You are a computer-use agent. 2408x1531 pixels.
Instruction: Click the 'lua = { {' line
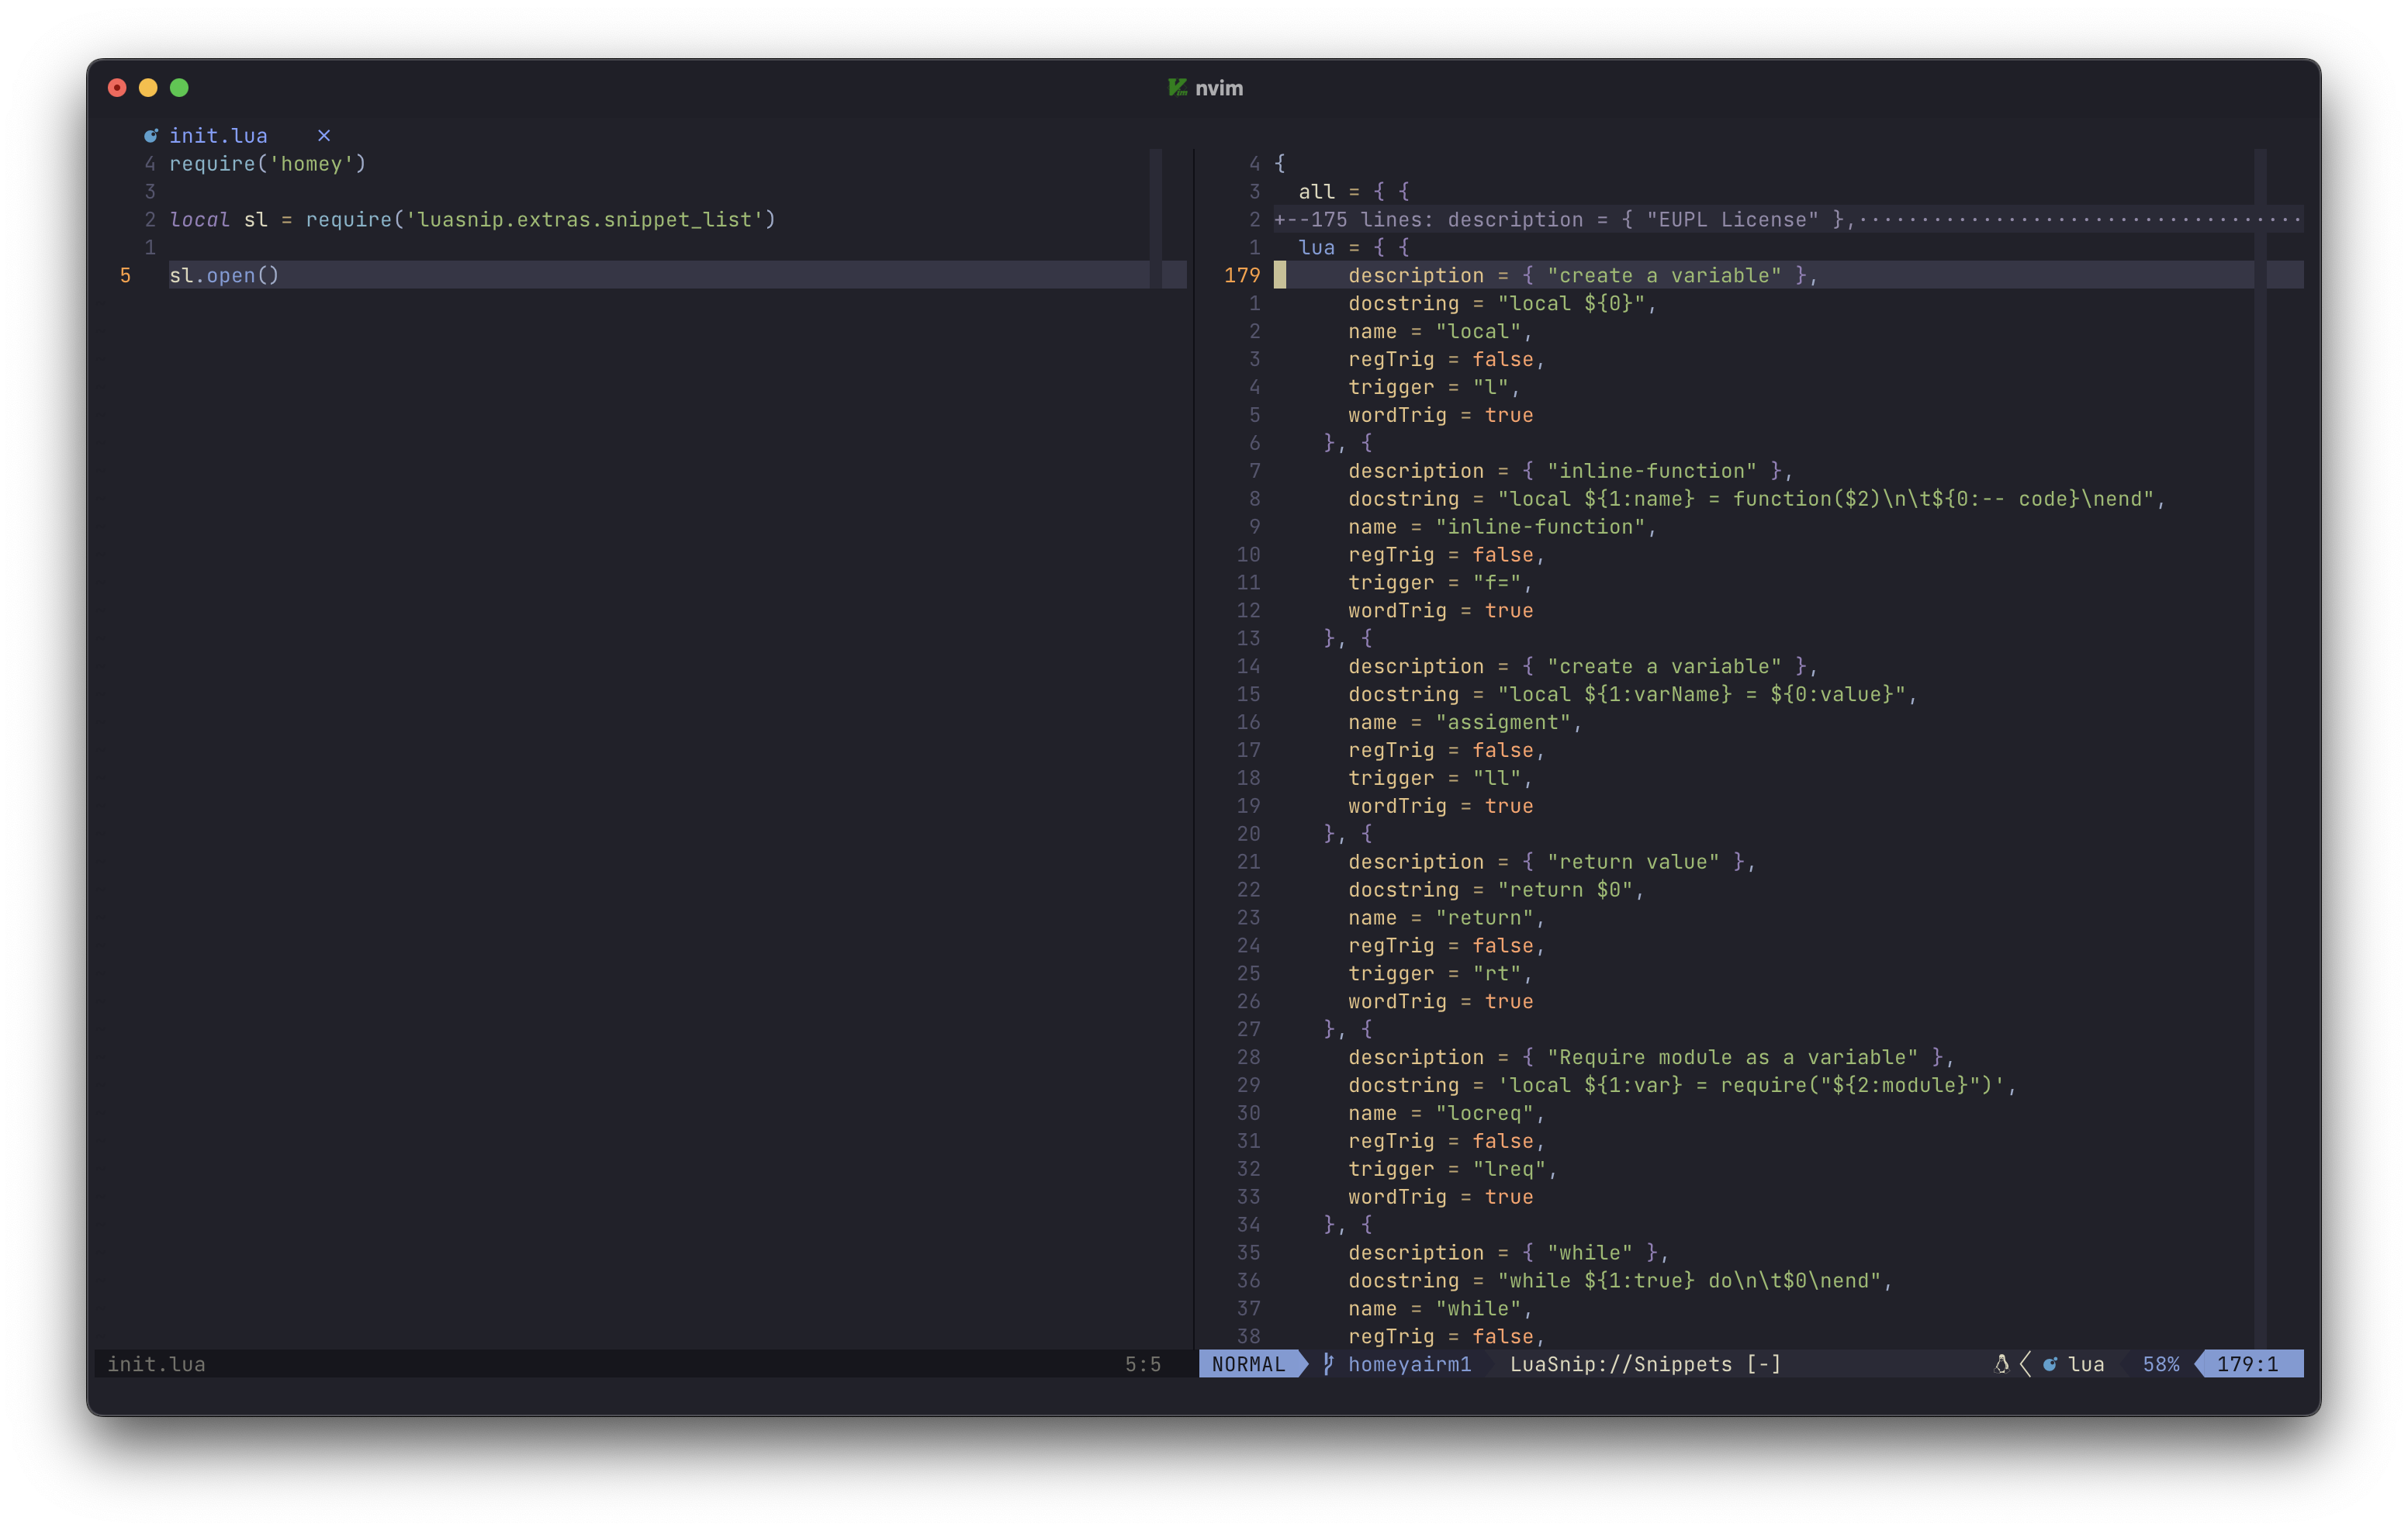[1354, 247]
